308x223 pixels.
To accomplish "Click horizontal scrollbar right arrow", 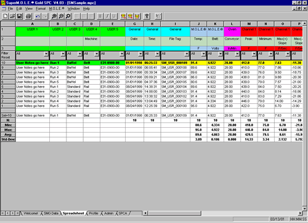I will 300,213.
